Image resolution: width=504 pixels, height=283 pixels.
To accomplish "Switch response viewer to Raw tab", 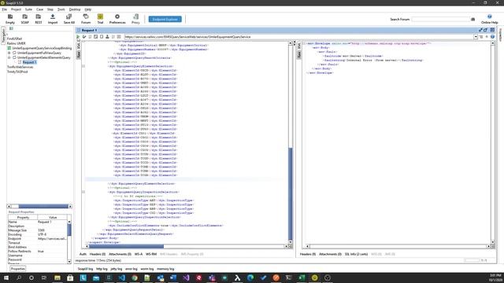I will (299, 55).
